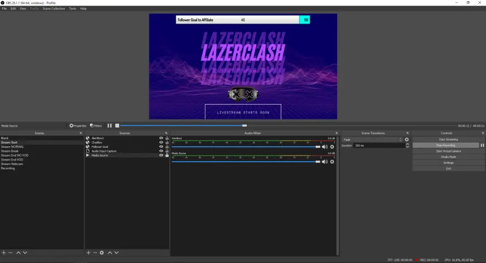Open transition properties gear
Image resolution: width=486 pixels, height=263 pixels.
[407, 140]
